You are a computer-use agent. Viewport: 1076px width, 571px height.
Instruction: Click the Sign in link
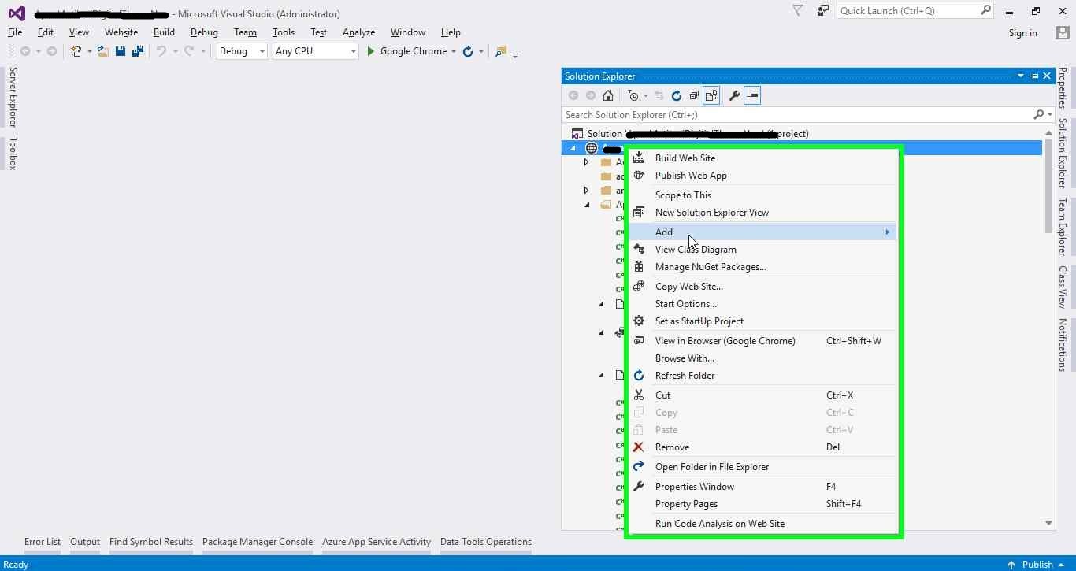click(1023, 33)
